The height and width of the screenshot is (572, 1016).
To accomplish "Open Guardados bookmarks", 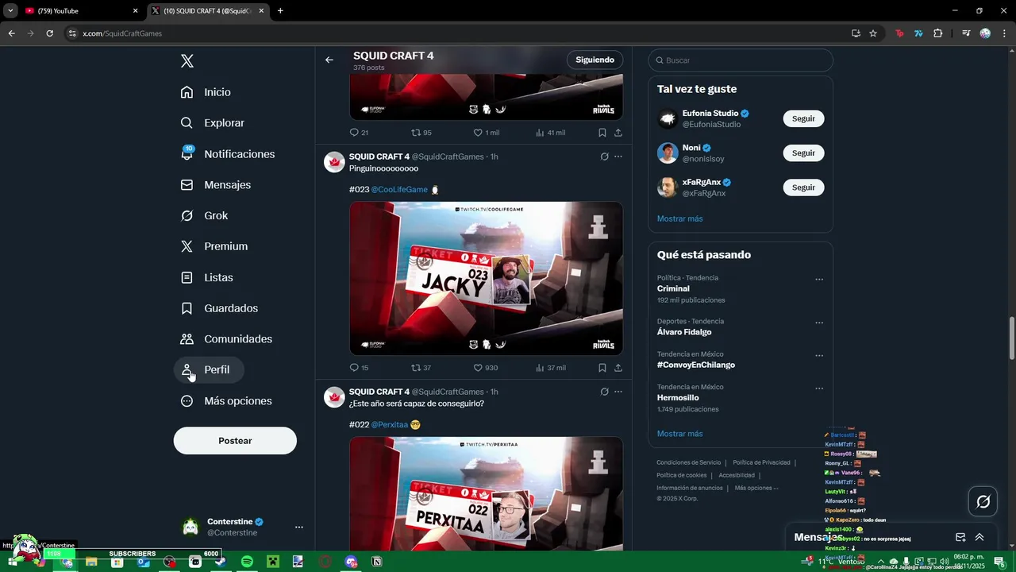I will pyautogui.click(x=220, y=308).
